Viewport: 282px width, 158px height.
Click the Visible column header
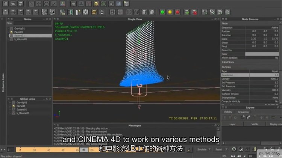pos(255,124)
